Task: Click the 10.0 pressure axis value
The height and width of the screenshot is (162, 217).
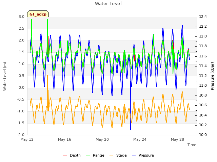Action: click(x=203, y=135)
